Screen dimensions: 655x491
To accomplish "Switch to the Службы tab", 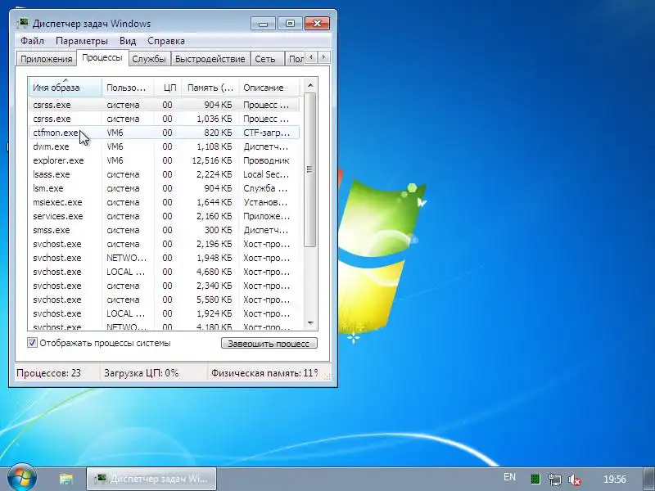I will (149, 59).
